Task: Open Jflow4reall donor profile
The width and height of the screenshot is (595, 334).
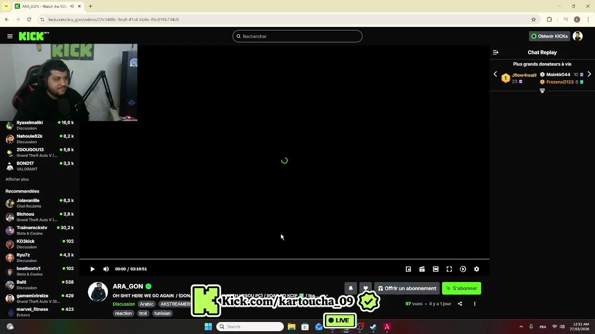Action: coord(524,75)
